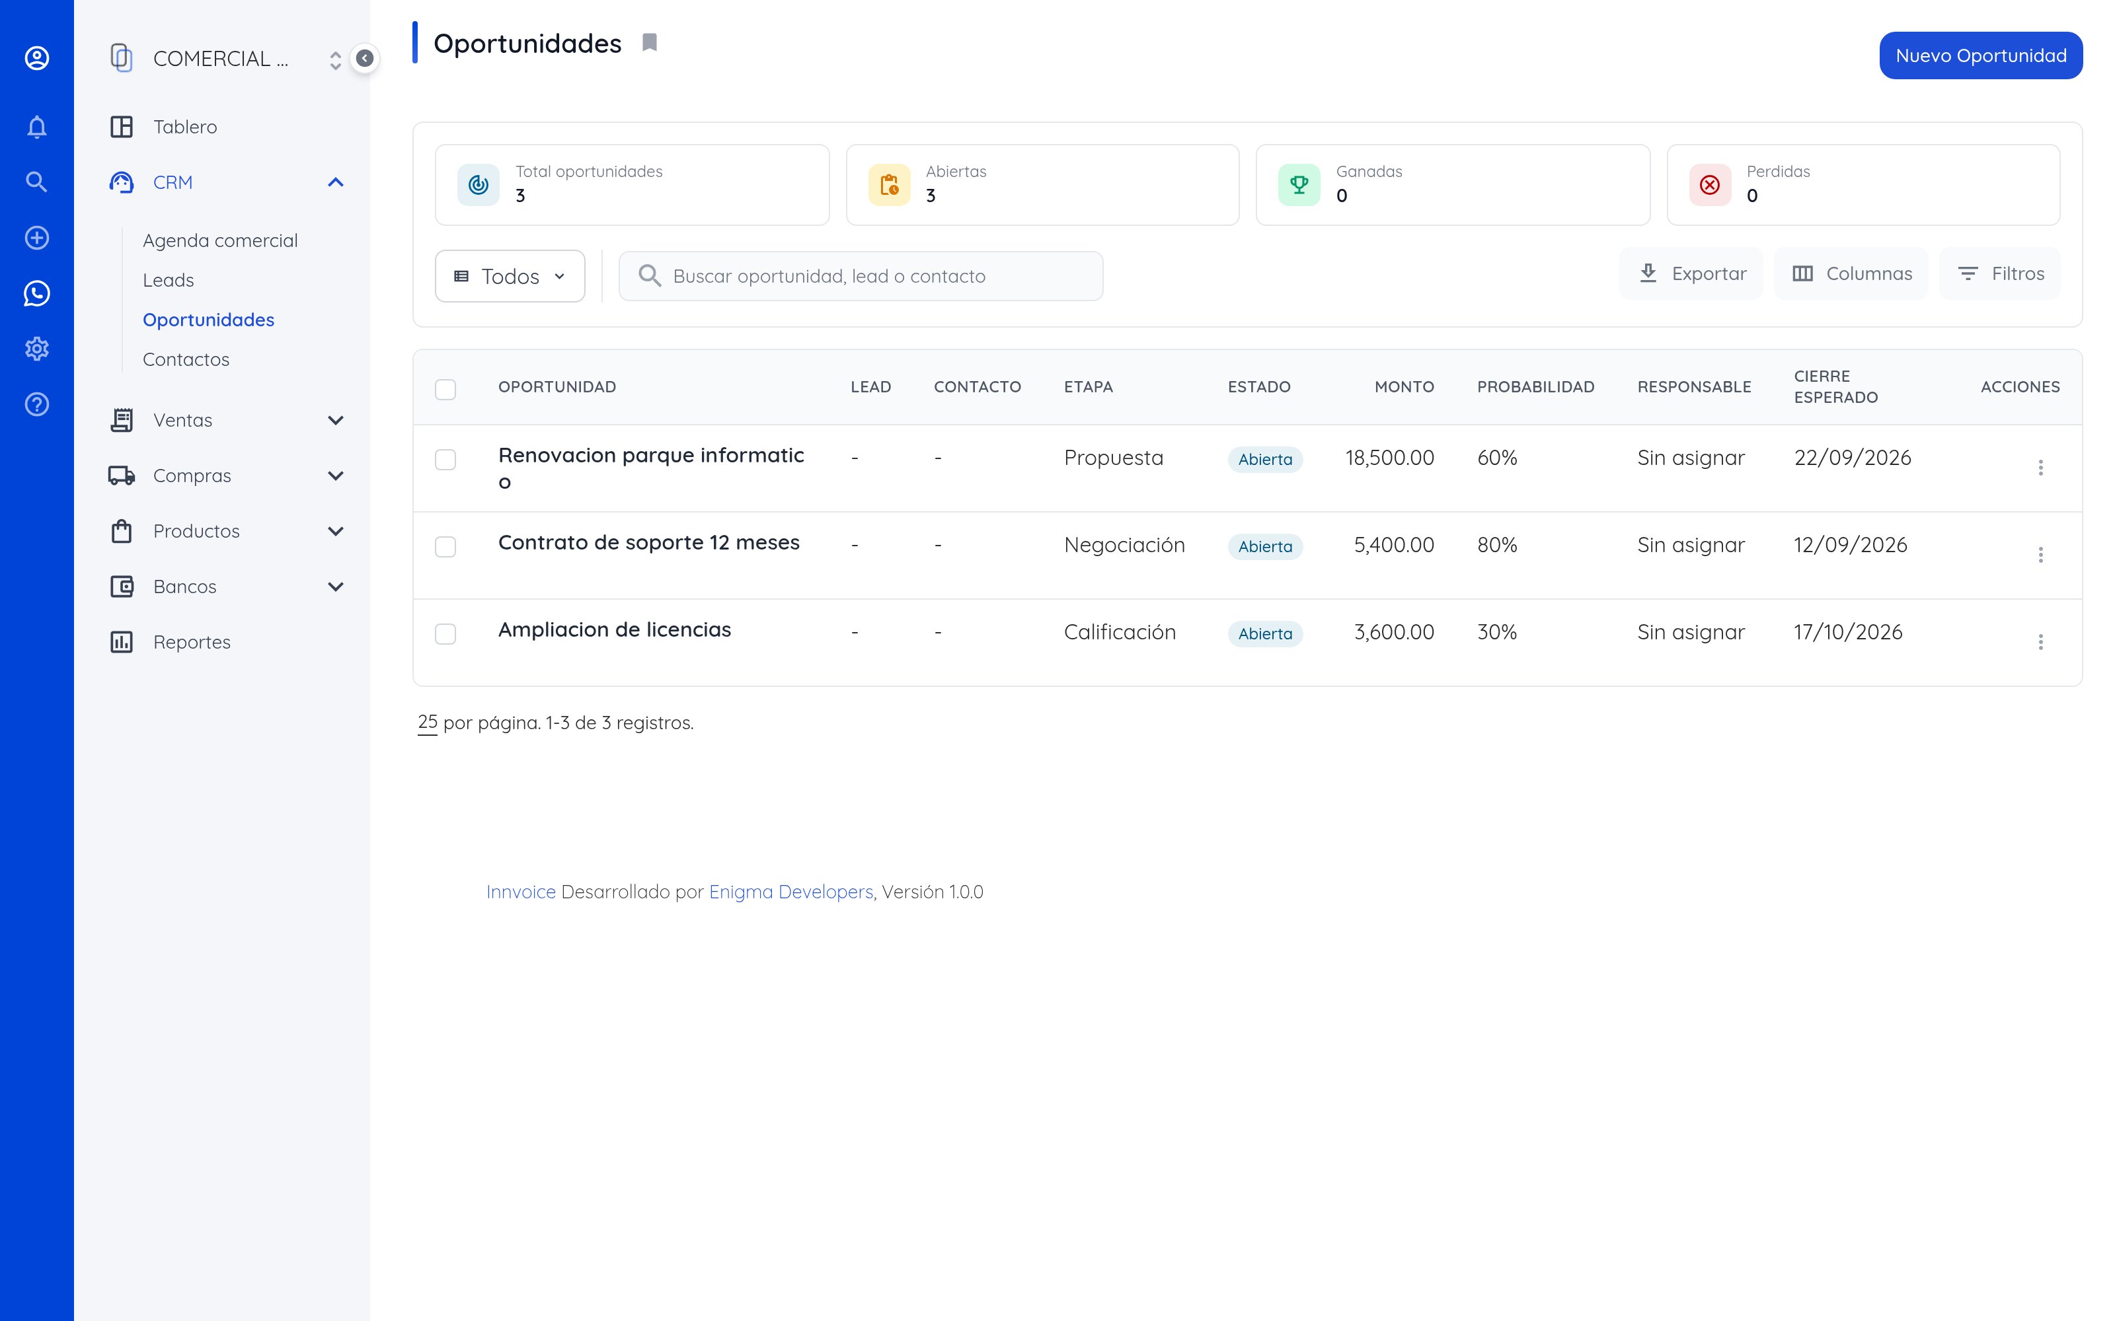The width and height of the screenshot is (2115, 1321).
Task: Check the Contrato de soporte 12 meses row
Action: pos(445,547)
